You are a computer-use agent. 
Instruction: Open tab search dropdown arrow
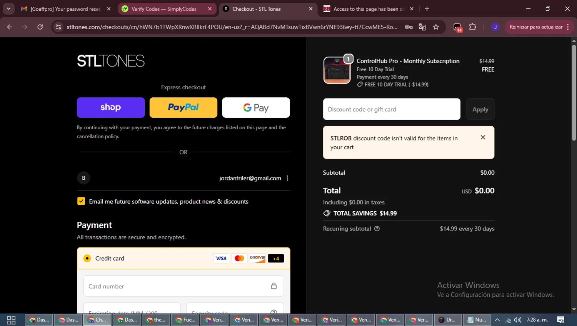tap(8, 9)
